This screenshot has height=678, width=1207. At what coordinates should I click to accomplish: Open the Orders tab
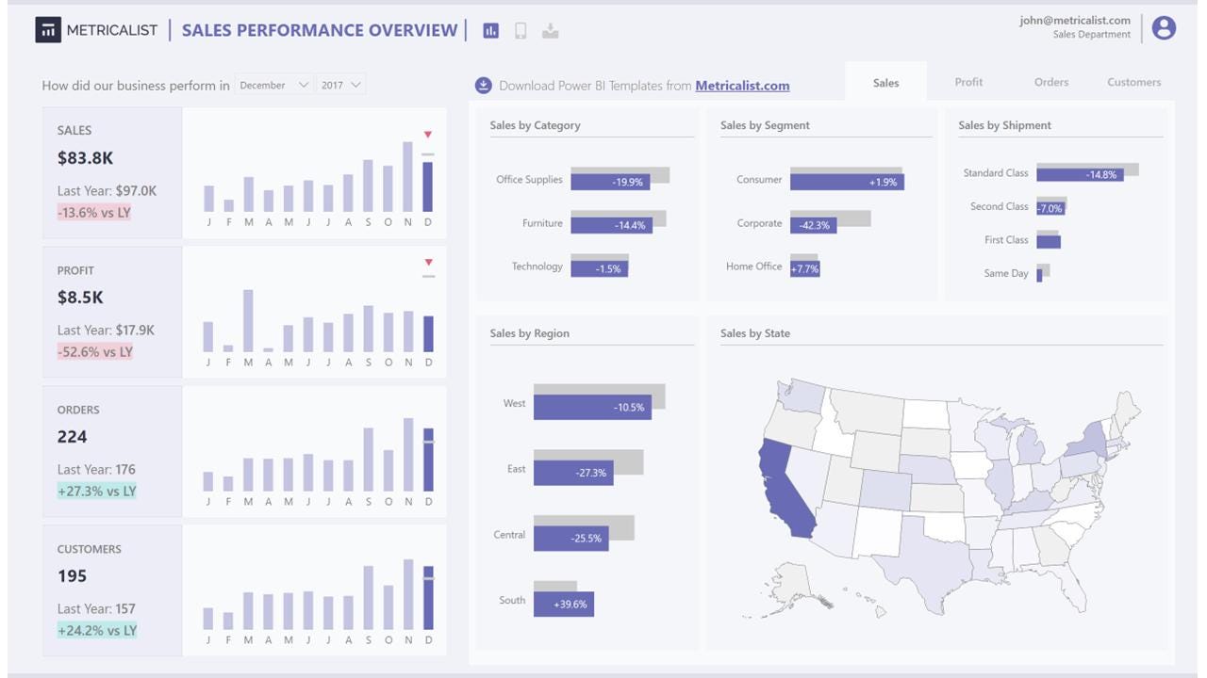[x=1050, y=82]
